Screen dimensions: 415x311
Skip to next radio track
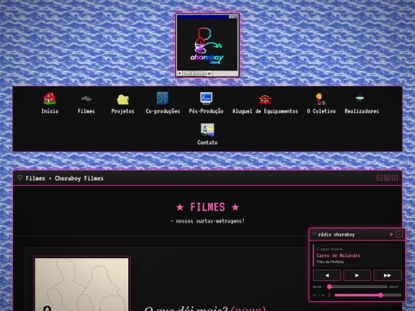point(387,276)
